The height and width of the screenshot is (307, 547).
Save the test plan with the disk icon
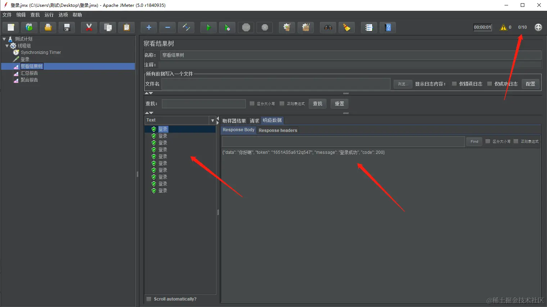click(x=67, y=27)
